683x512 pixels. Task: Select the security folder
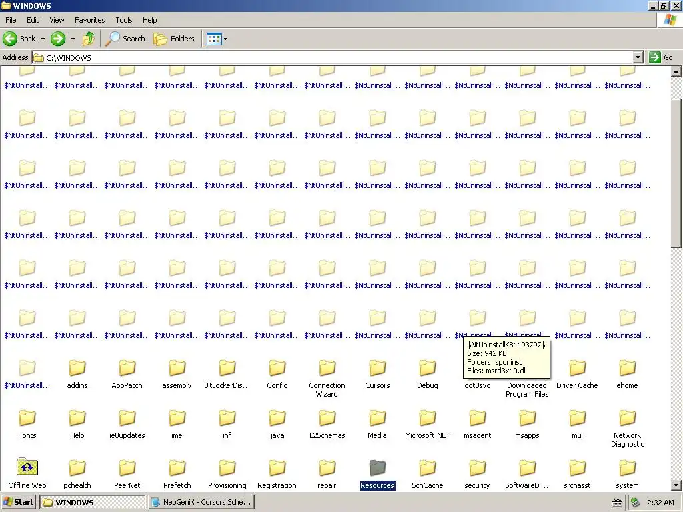point(478,475)
